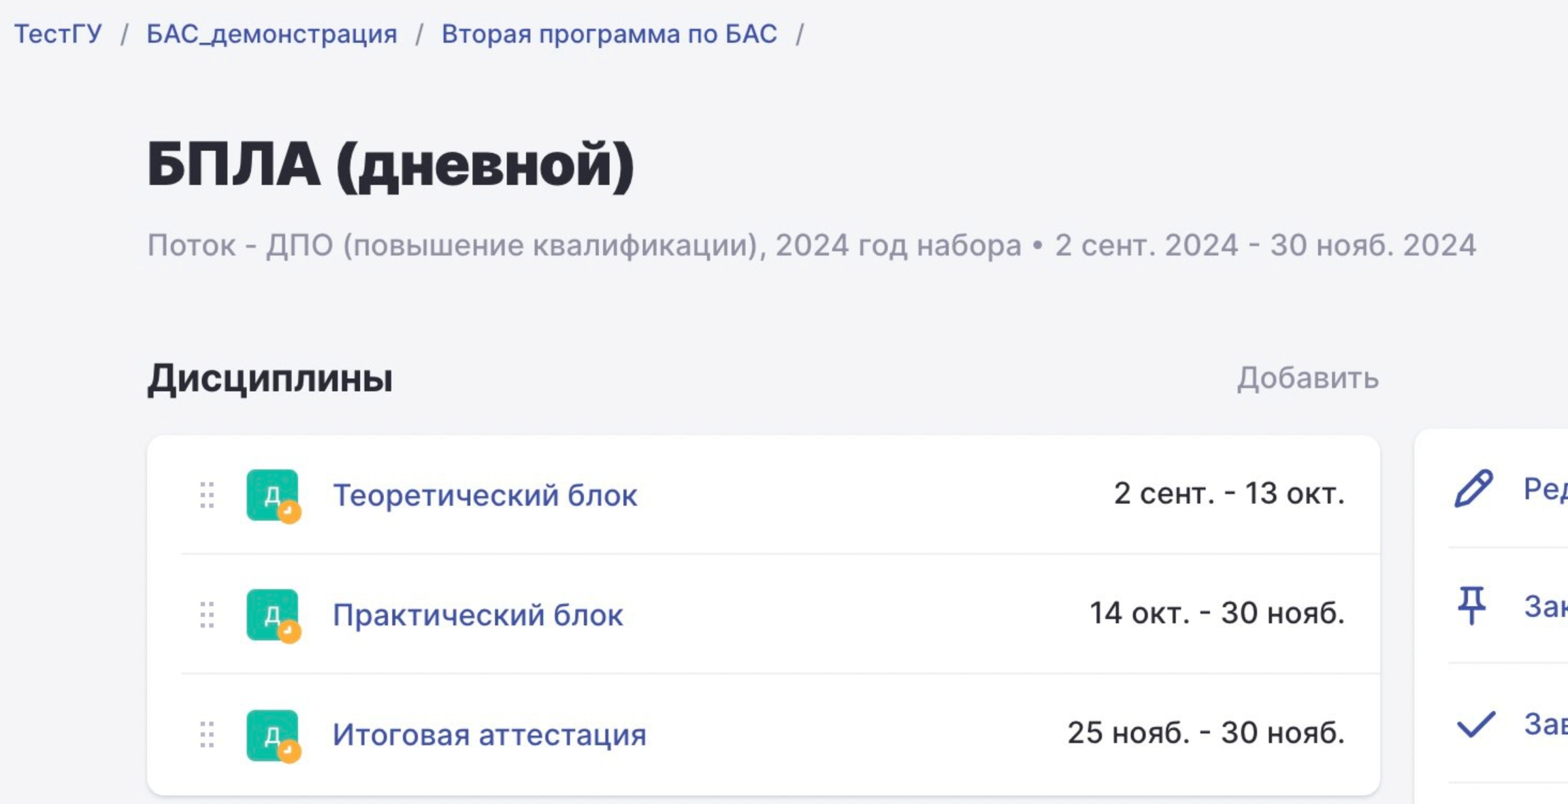Click the БПЛА (дневной) page title
The width and height of the screenshot is (1568, 804).
pos(391,165)
